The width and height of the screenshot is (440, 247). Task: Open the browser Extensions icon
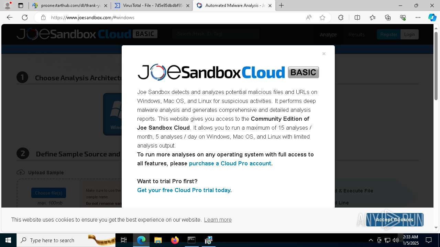341,17
